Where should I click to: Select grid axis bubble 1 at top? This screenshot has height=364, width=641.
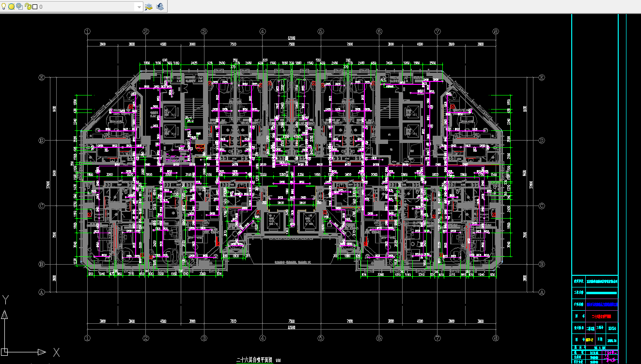coord(87,31)
